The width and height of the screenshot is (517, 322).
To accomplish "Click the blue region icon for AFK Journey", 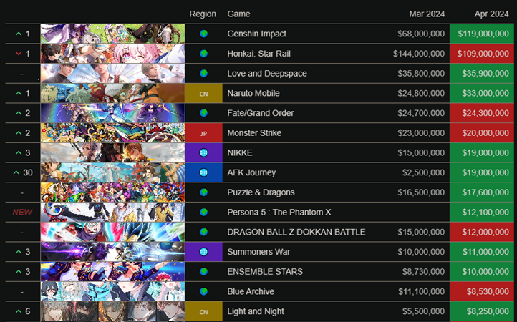I will [x=204, y=172].
